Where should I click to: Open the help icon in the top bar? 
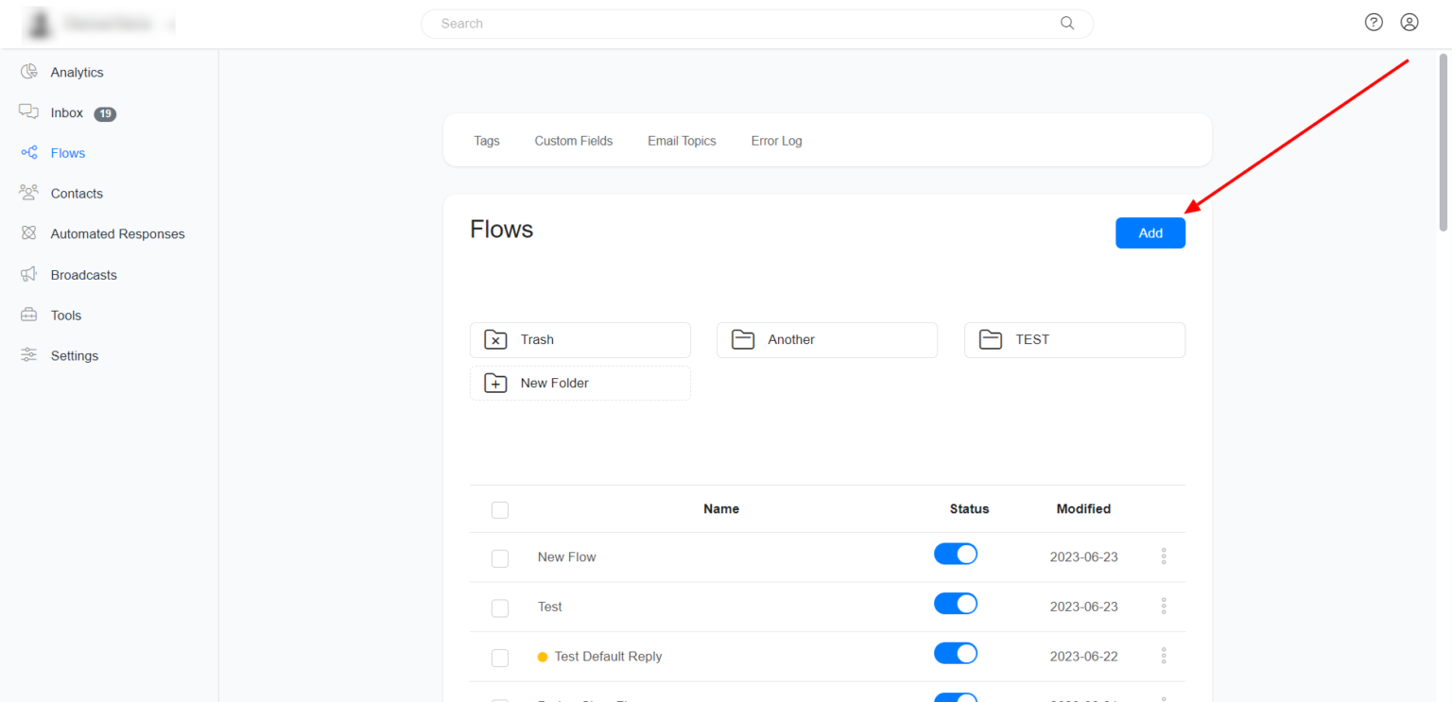tap(1374, 21)
